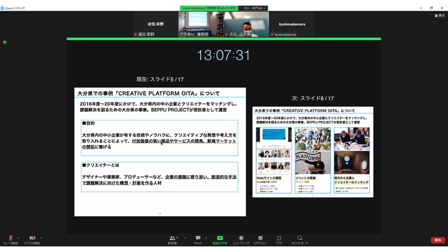Click the current slide title CREATIVE PLATFORM OITA
The width and height of the screenshot is (448, 252).
click(149, 93)
